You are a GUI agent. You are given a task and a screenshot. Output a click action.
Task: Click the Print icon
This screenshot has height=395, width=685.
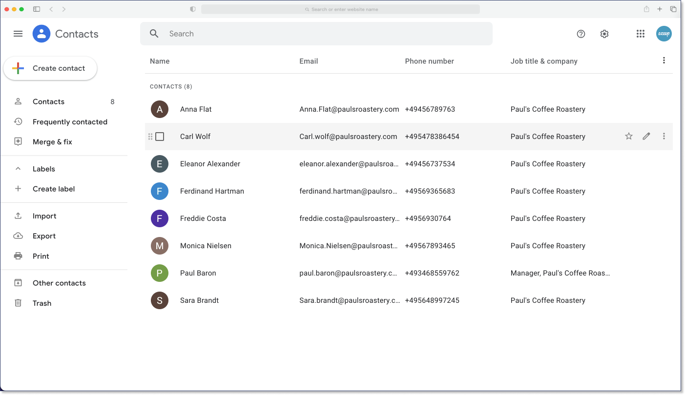(18, 256)
